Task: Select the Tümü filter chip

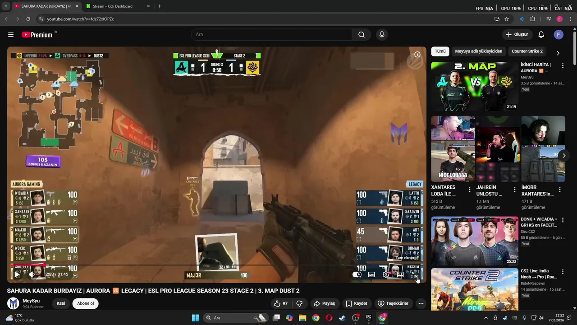Action: click(x=440, y=51)
